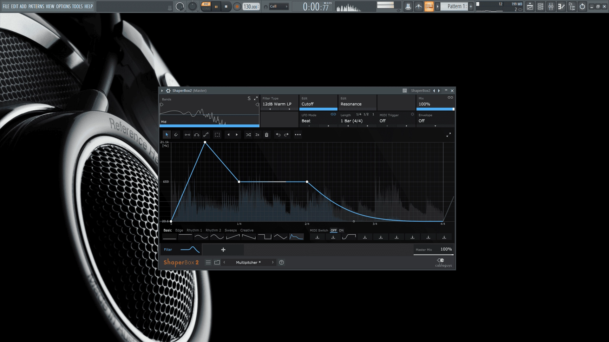The width and height of the screenshot is (609, 342).
Task: Adjust the Mix 100% slider
Action: pyautogui.click(x=435, y=109)
